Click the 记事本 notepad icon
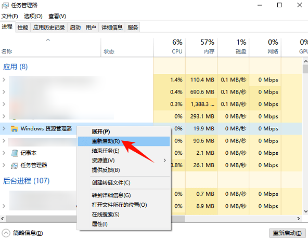Screen dimensions: 308x240 click(15, 153)
